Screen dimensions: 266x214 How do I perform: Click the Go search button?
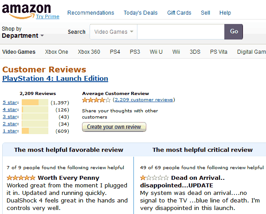pos(234,32)
